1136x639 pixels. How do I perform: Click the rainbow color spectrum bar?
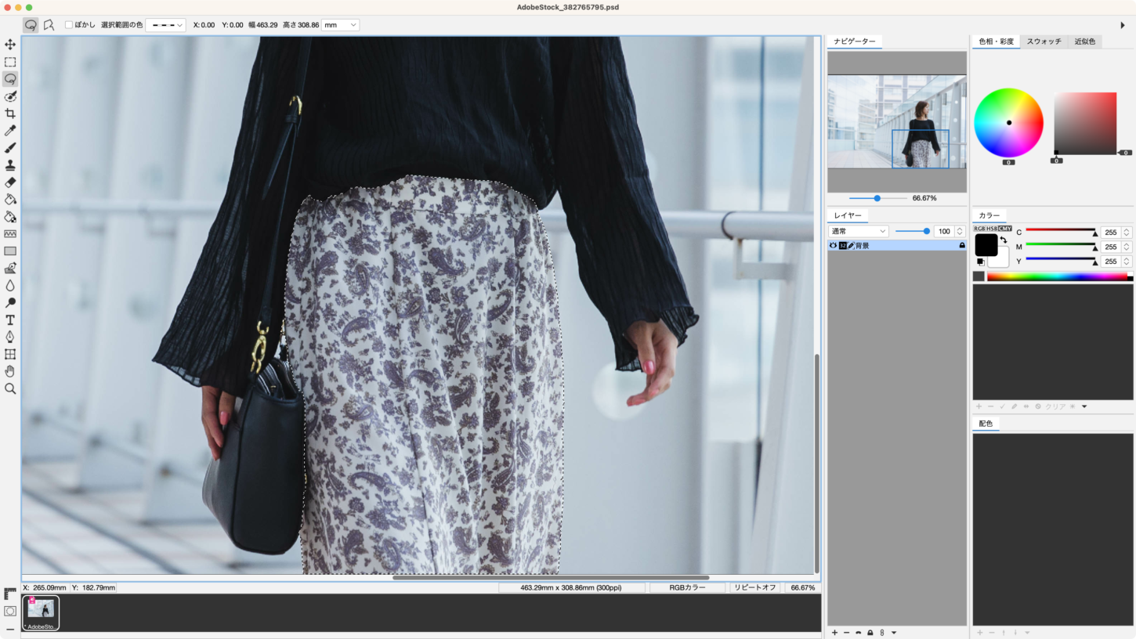(1057, 276)
